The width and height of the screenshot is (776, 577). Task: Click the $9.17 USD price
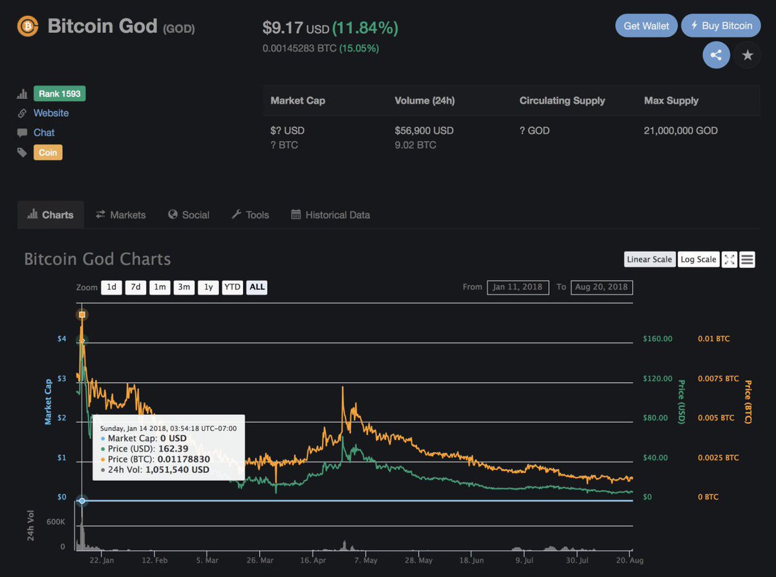pyautogui.click(x=296, y=28)
